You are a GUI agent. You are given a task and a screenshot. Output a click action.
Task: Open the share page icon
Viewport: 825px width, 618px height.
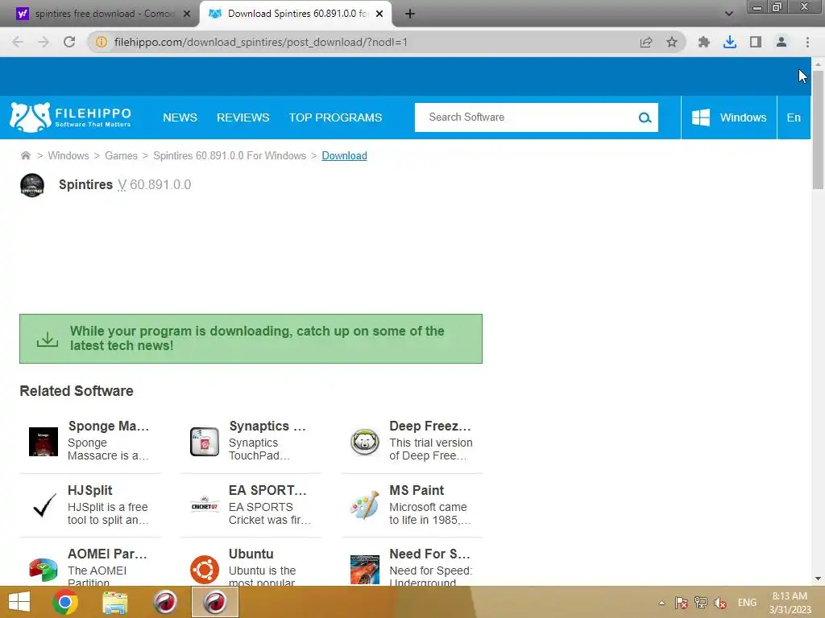[x=646, y=42]
